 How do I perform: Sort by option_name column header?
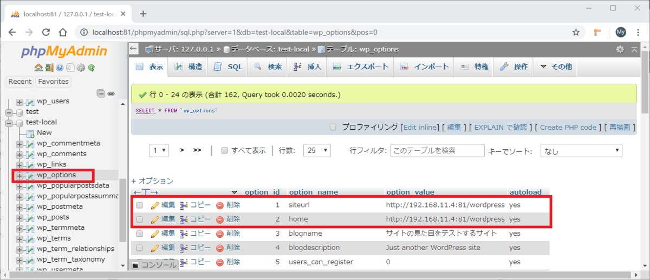pyautogui.click(x=314, y=192)
